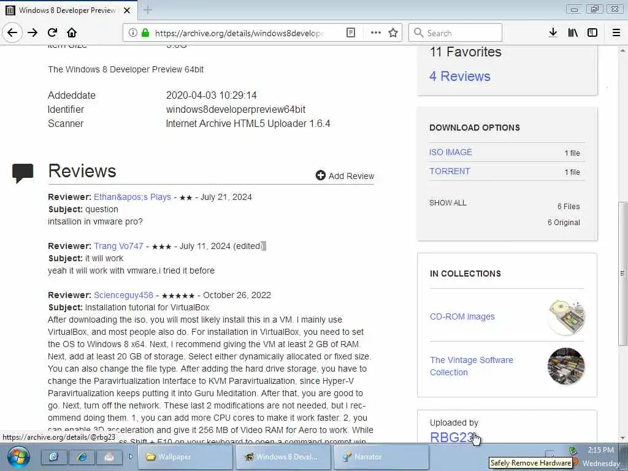Open Internet Explorer from taskbar
The height and width of the screenshot is (471, 628).
(82, 457)
